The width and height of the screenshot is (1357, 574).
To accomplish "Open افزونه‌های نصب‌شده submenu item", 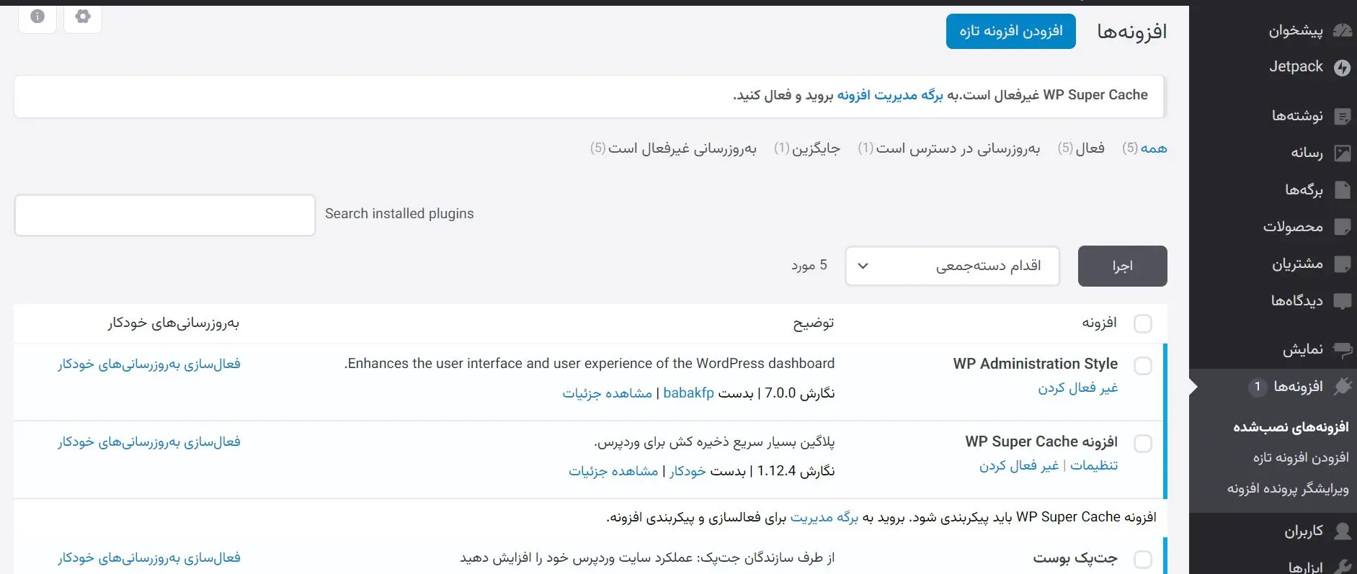I will [1291, 427].
